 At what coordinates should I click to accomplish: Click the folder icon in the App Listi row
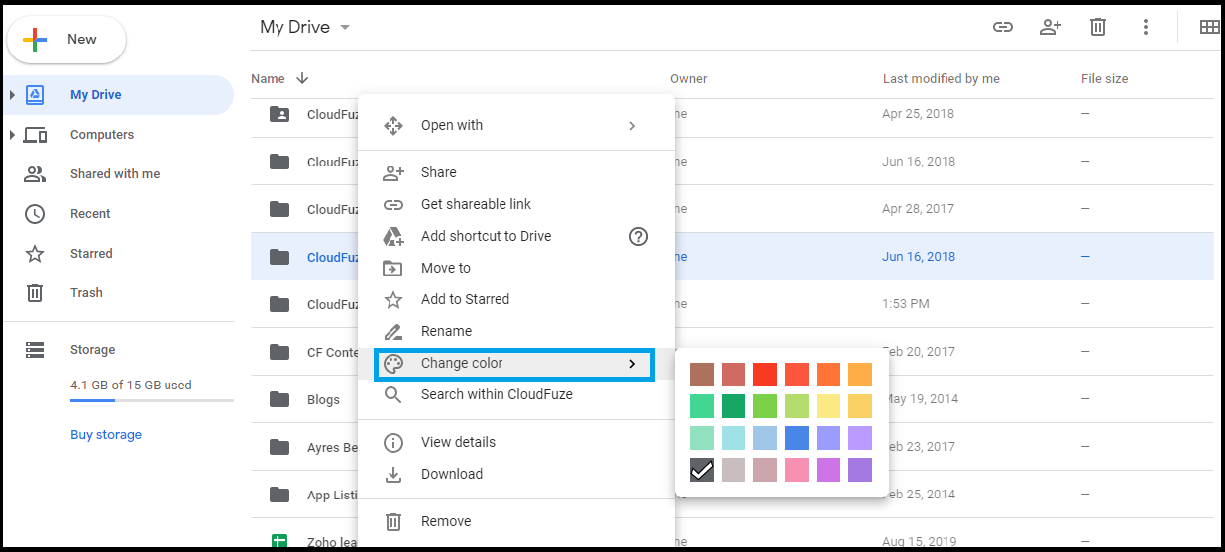[279, 495]
